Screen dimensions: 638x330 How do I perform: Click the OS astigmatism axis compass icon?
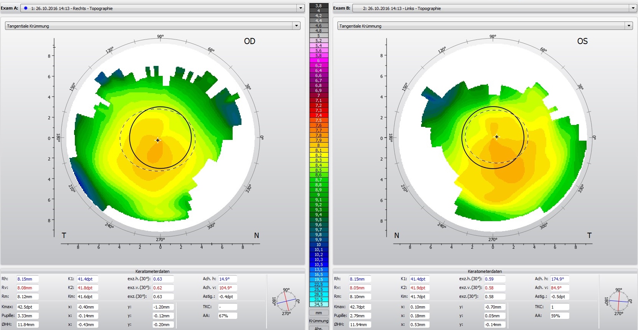pos(619,302)
